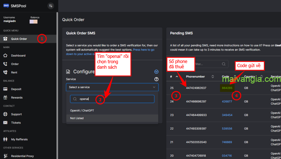Select the Not Listed option
Viewport: 281px width, 159px height.
point(77,118)
